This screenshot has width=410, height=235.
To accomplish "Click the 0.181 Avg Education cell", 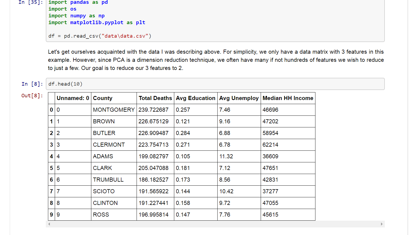I will point(196,168).
